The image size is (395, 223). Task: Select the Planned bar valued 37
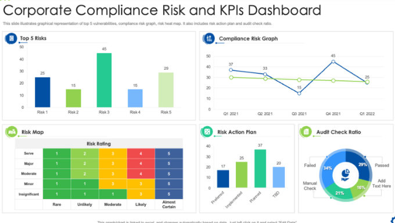pyautogui.click(x=260, y=168)
